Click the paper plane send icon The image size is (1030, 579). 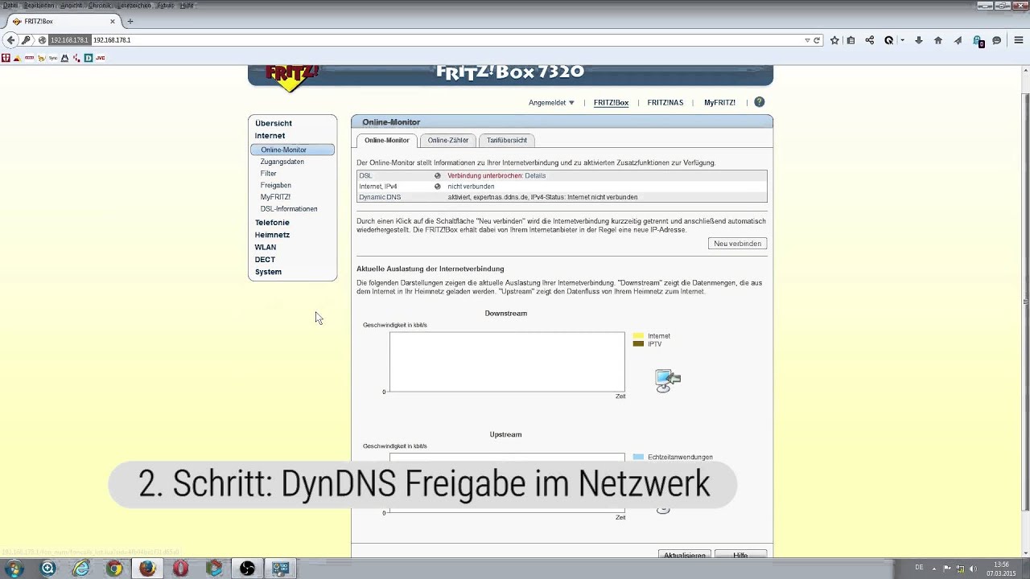(x=958, y=40)
